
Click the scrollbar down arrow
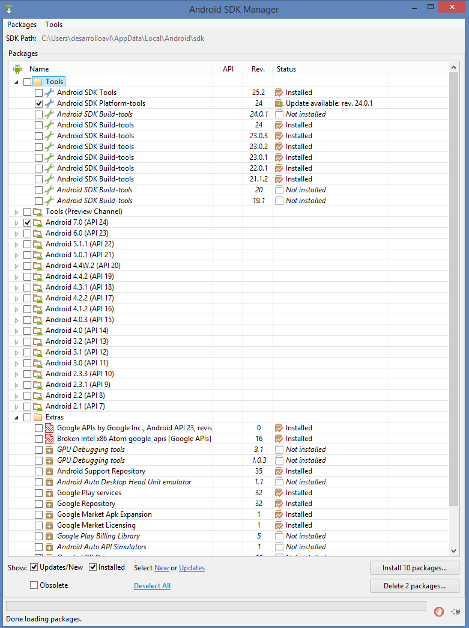453,550
